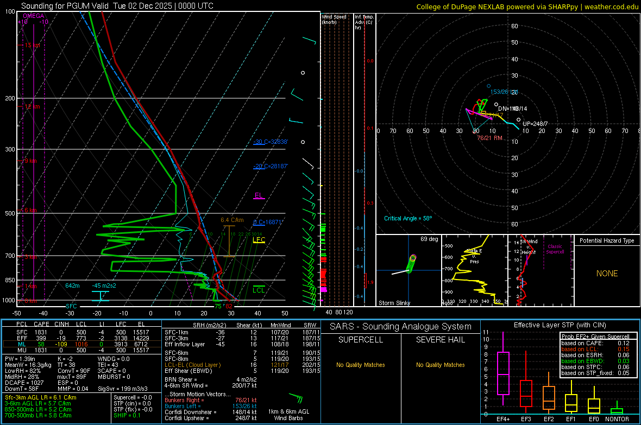This screenshot has width=641, height=425.
Task: Click 'No Quality Matches' under SEVERE HAIL
Action: (440, 365)
